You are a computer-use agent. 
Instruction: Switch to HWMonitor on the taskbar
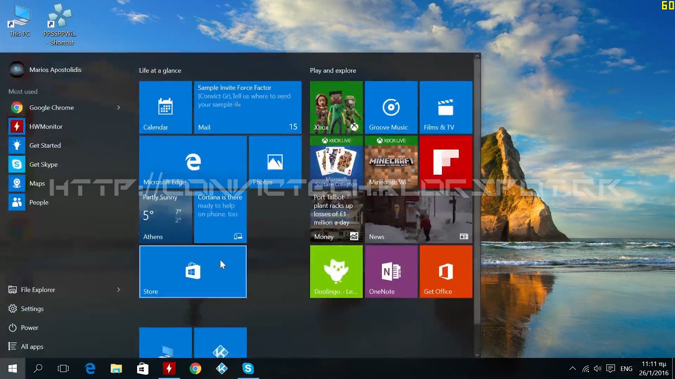click(169, 368)
